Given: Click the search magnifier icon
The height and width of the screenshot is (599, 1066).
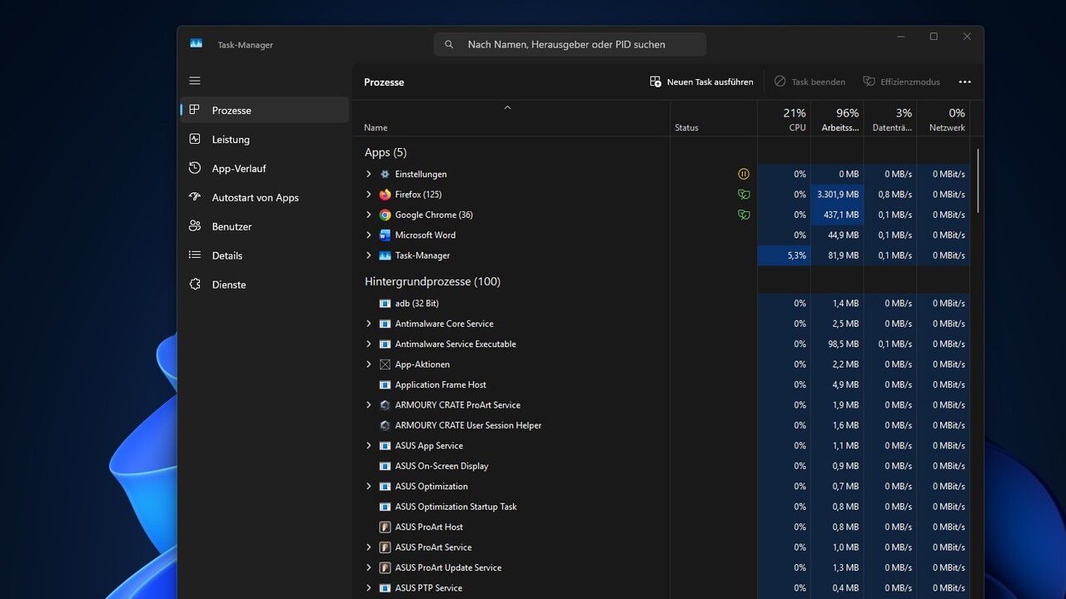Looking at the screenshot, I should tap(450, 44).
